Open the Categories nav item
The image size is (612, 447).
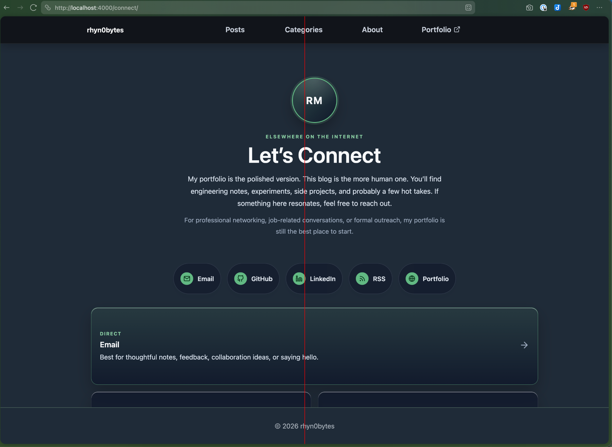(304, 30)
